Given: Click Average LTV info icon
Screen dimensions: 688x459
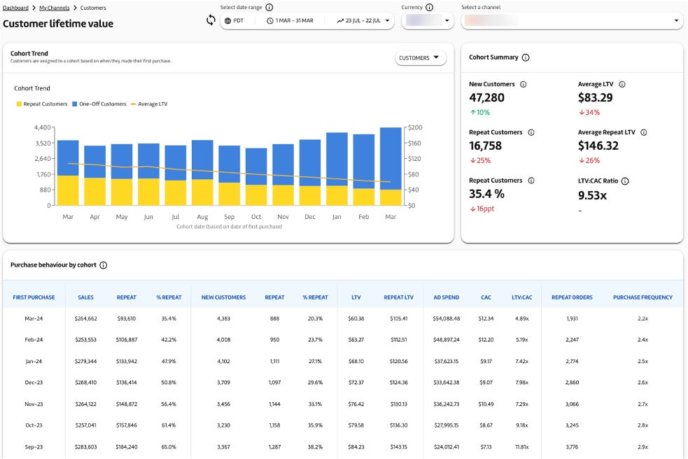Looking at the screenshot, I should pyautogui.click(x=622, y=84).
